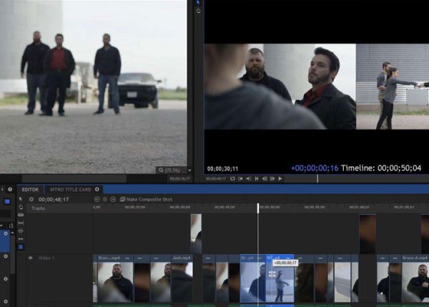
Task: Expand the dropdown arrow beside zoom percentage
Action: point(189,170)
